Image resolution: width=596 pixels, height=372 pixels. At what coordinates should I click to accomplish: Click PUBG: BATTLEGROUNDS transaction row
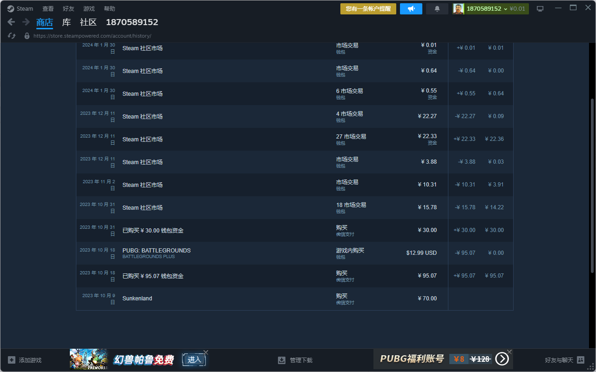(295, 253)
